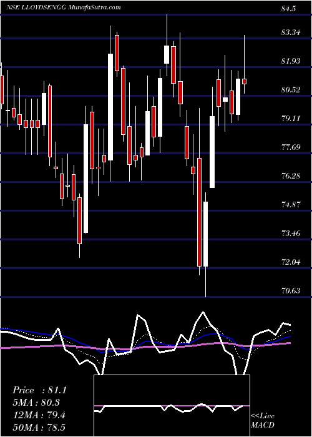
Task: Select the 81.93 price axis label
Action: pyautogui.click(x=291, y=61)
